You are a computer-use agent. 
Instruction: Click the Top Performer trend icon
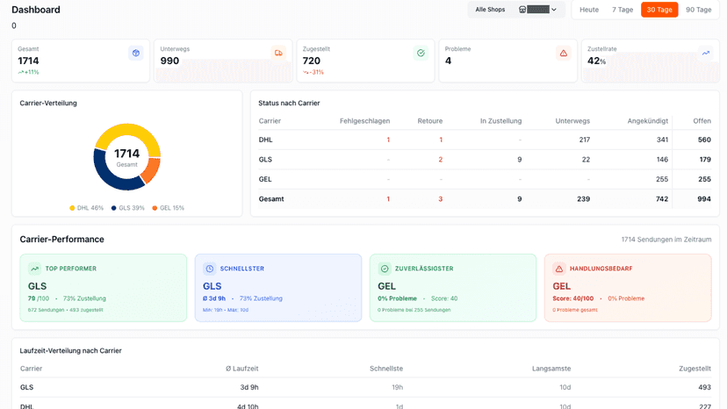[x=35, y=269]
